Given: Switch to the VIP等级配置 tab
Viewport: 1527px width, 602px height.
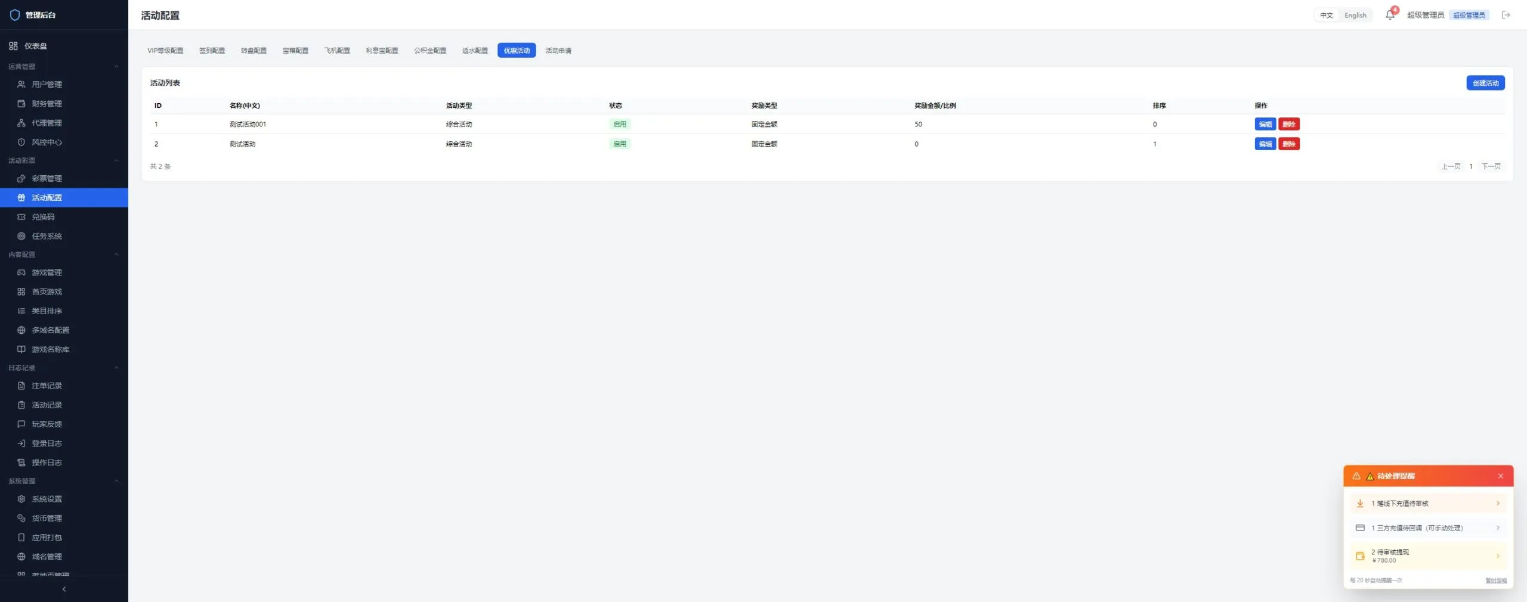Looking at the screenshot, I should 165,51.
